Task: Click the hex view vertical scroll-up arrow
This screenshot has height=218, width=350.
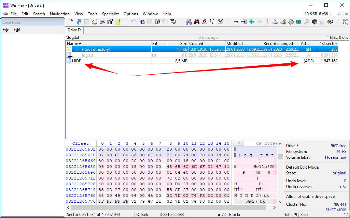Action: (x=280, y=144)
